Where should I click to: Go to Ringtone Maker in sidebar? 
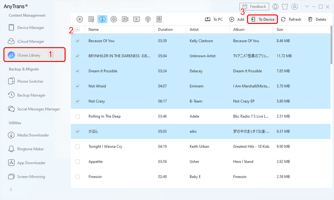[31, 149]
